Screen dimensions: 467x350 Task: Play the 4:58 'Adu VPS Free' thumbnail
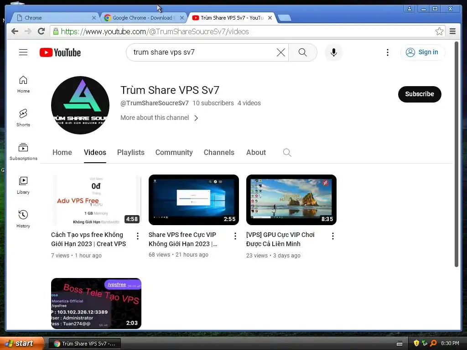point(96,200)
